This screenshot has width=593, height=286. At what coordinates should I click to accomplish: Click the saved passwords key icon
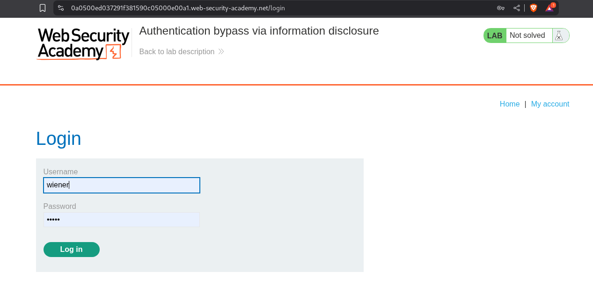(x=500, y=8)
